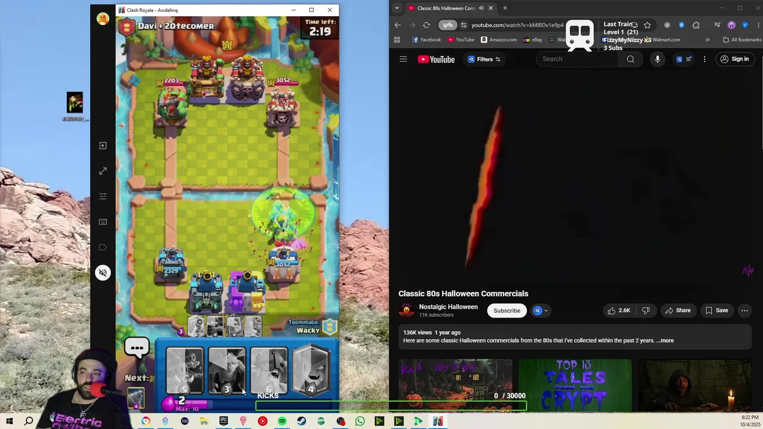Open site information icon beside the URL

point(464,25)
